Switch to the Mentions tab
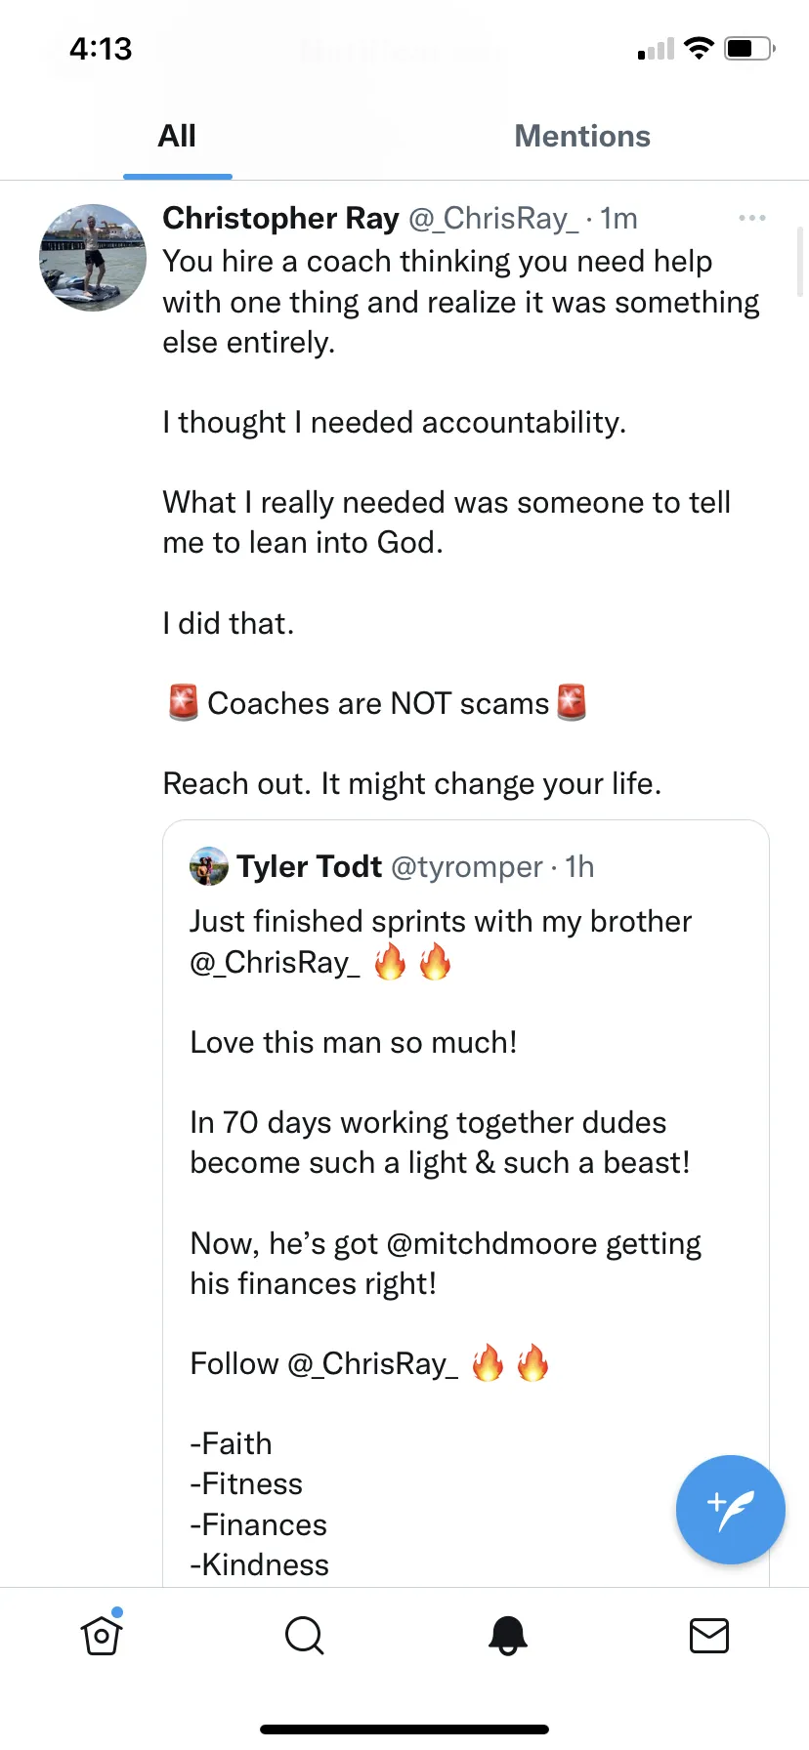This screenshot has width=809, height=1750. click(x=582, y=136)
